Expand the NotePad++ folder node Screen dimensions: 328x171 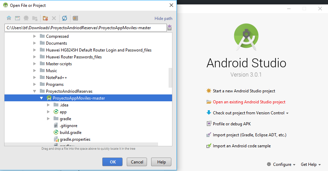point(34,78)
